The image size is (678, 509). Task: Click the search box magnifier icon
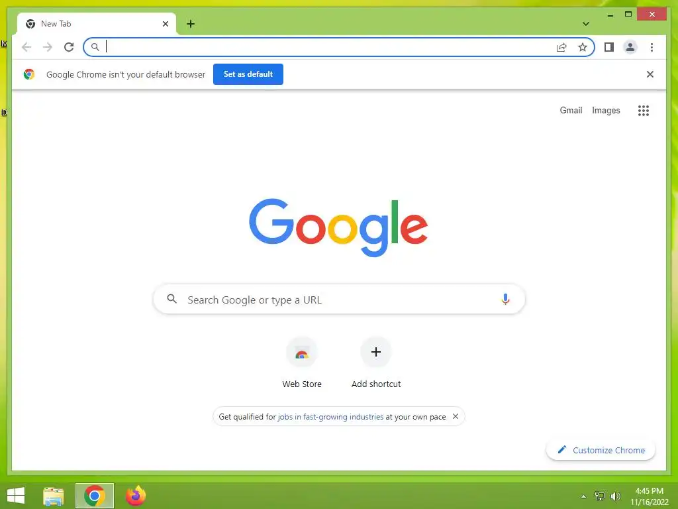(x=172, y=299)
